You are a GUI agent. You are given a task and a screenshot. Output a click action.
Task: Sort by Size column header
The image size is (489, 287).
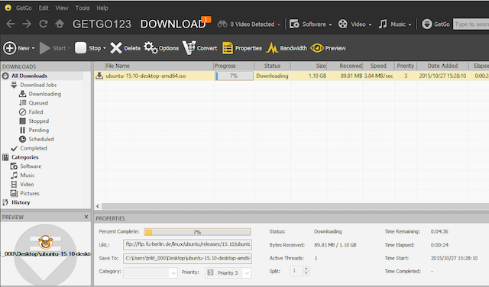pyautogui.click(x=309, y=66)
